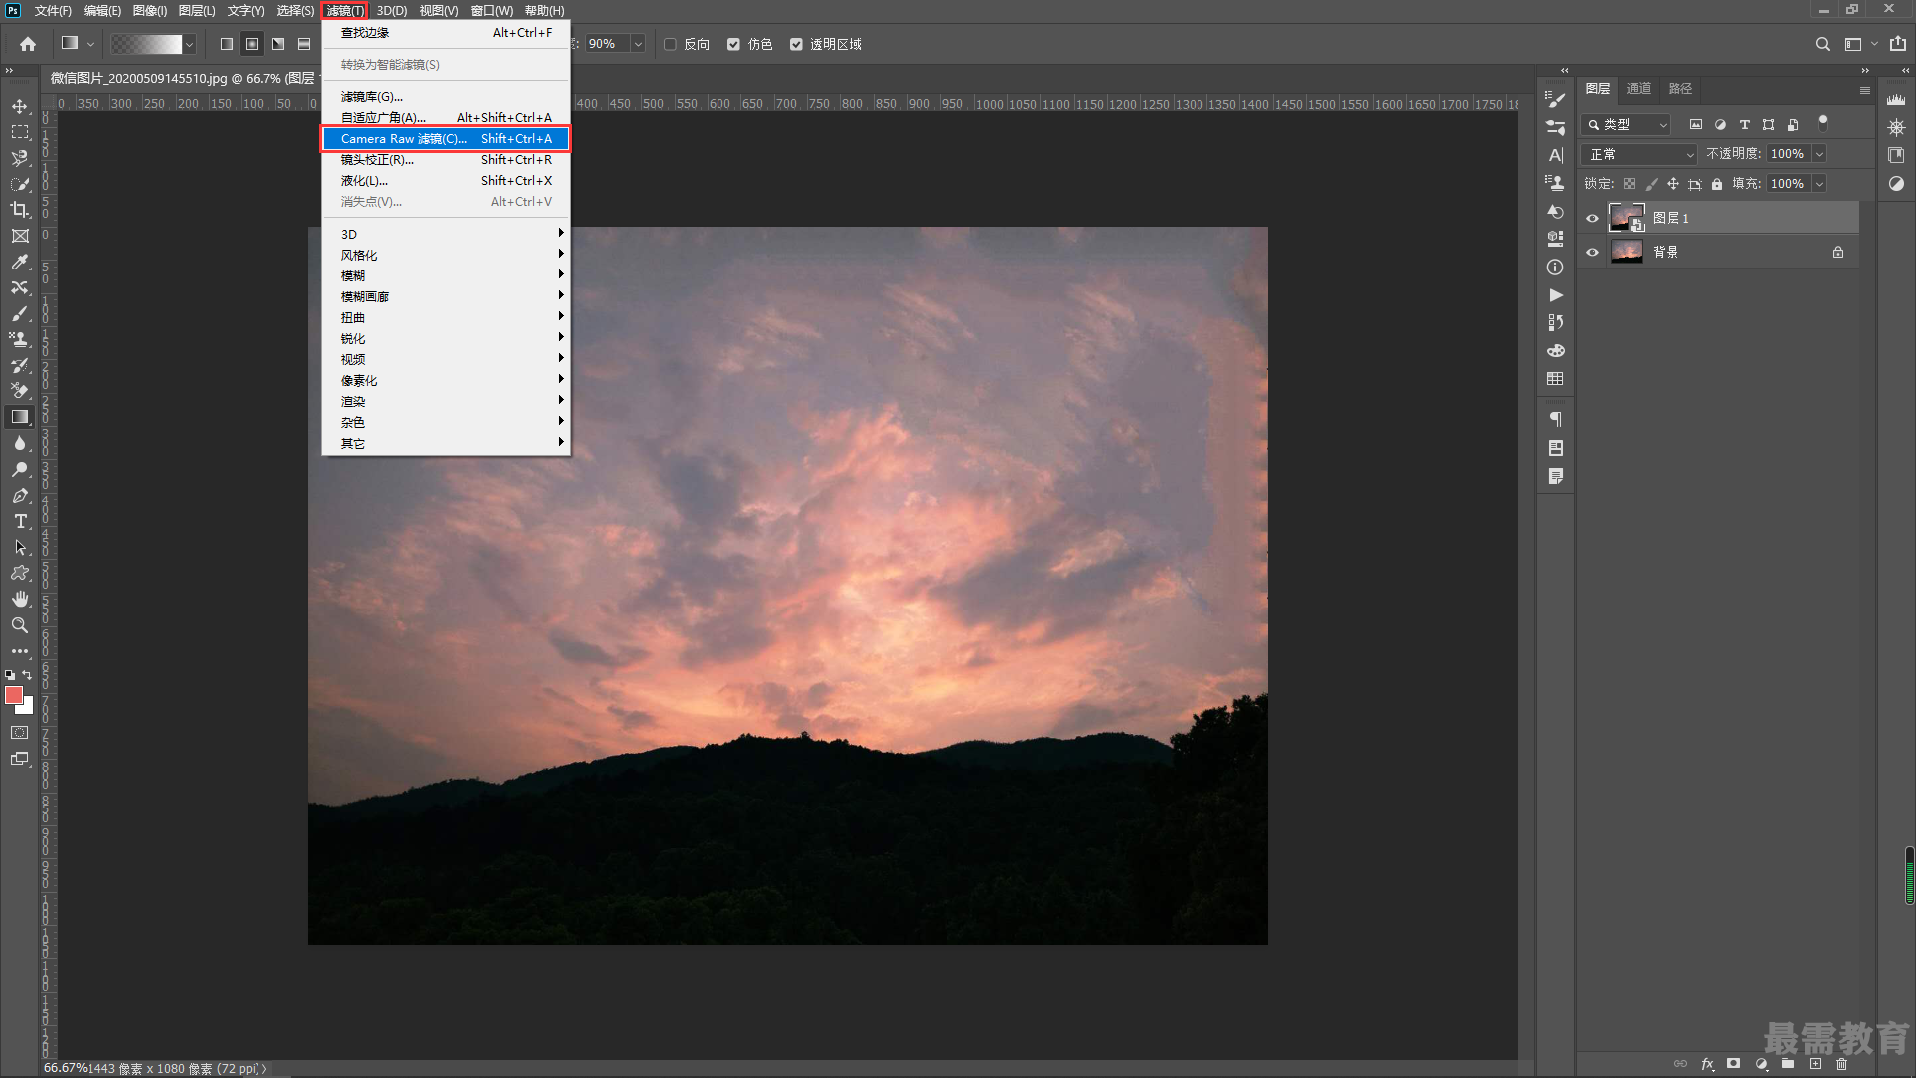This screenshot has height=1078, width=1916.
Task: Select the Eyedropper tool
Action: [20, 262]
